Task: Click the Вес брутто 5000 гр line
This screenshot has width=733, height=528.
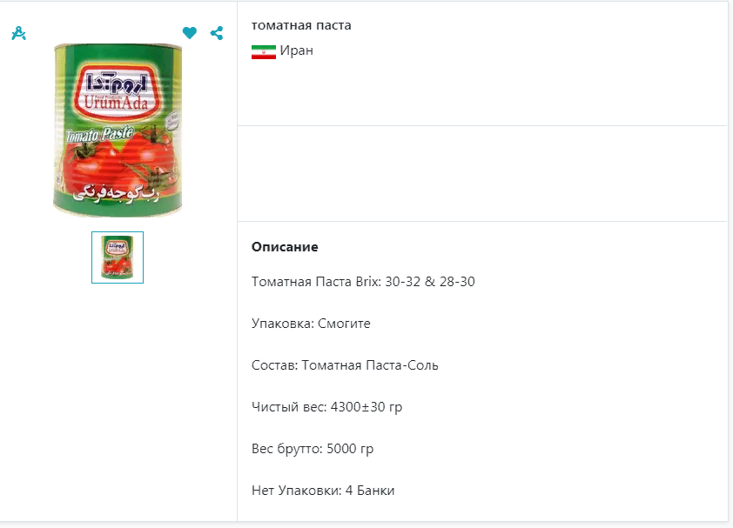Action: 313,449
